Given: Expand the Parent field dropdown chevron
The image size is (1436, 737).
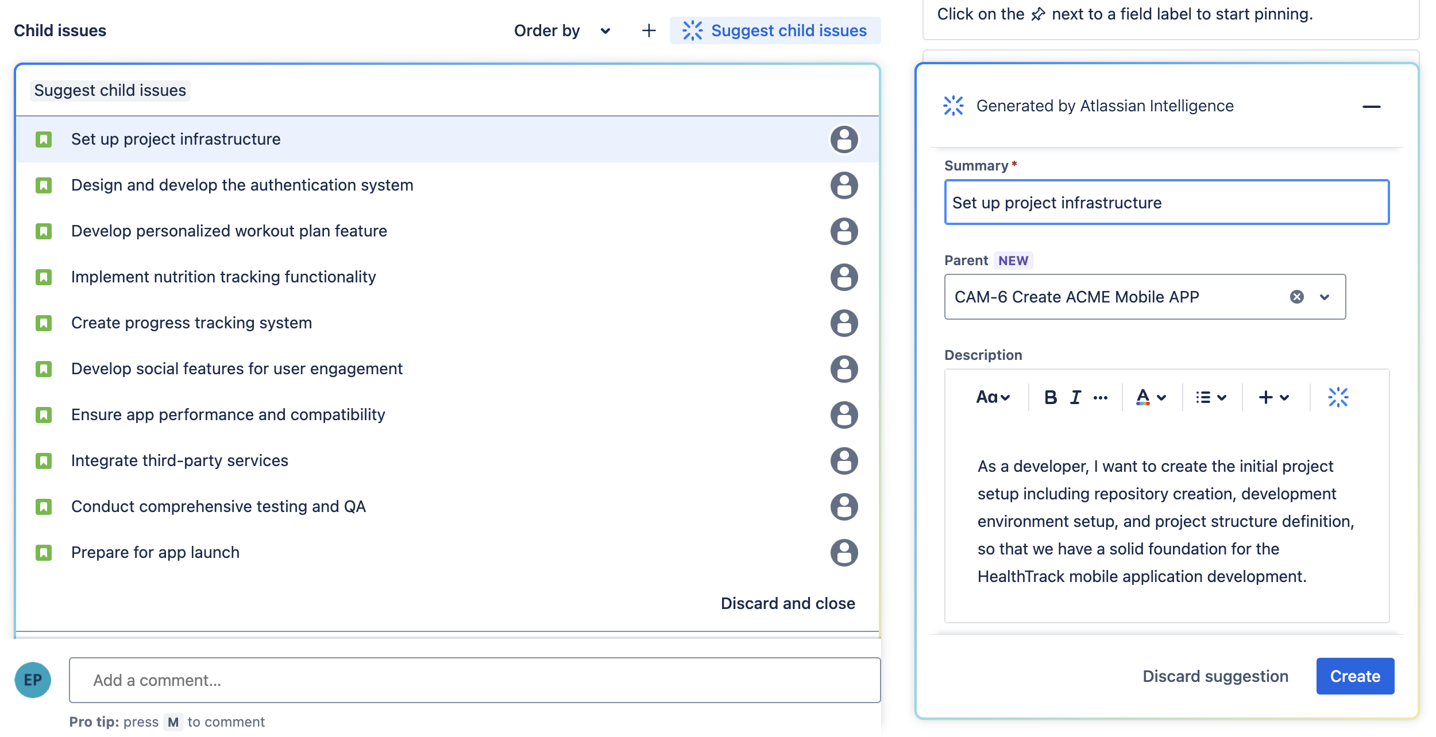Looking at the screenshot, I should coord(1325,297).
